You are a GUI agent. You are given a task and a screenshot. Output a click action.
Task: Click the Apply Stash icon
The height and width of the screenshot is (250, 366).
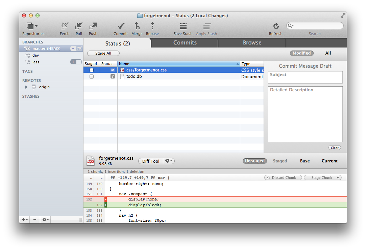point(207,26)
